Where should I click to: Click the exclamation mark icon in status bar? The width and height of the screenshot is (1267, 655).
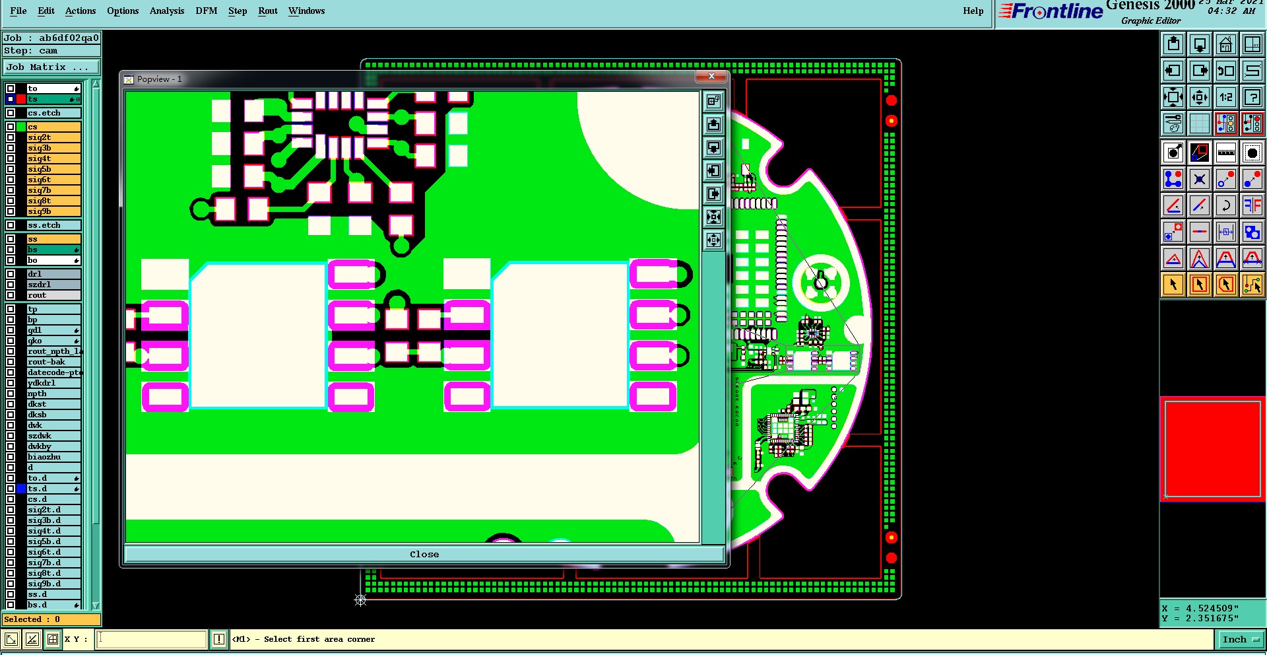point(219,639)
